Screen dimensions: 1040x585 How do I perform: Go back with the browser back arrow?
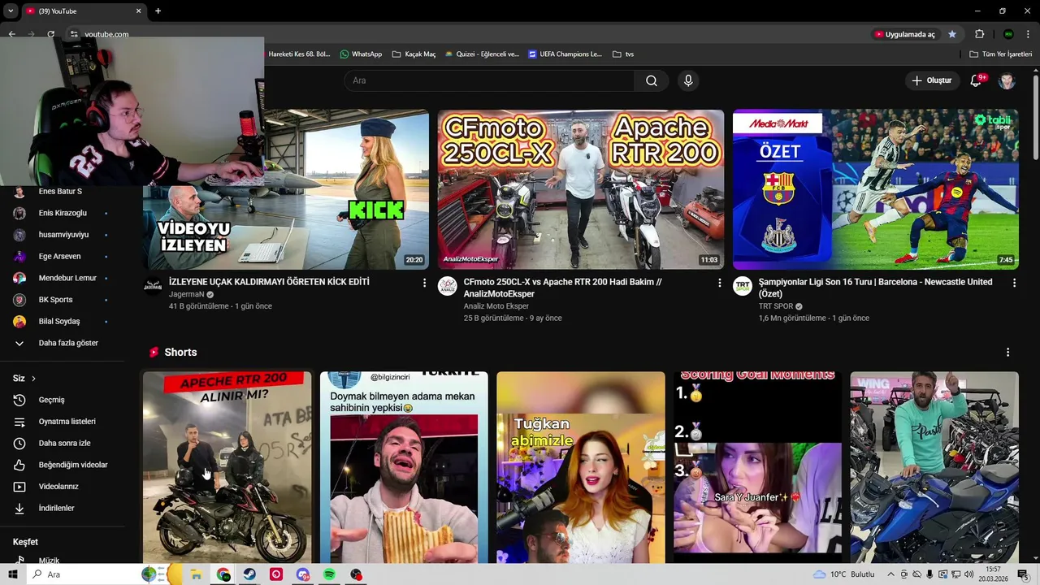coord(11,34)
